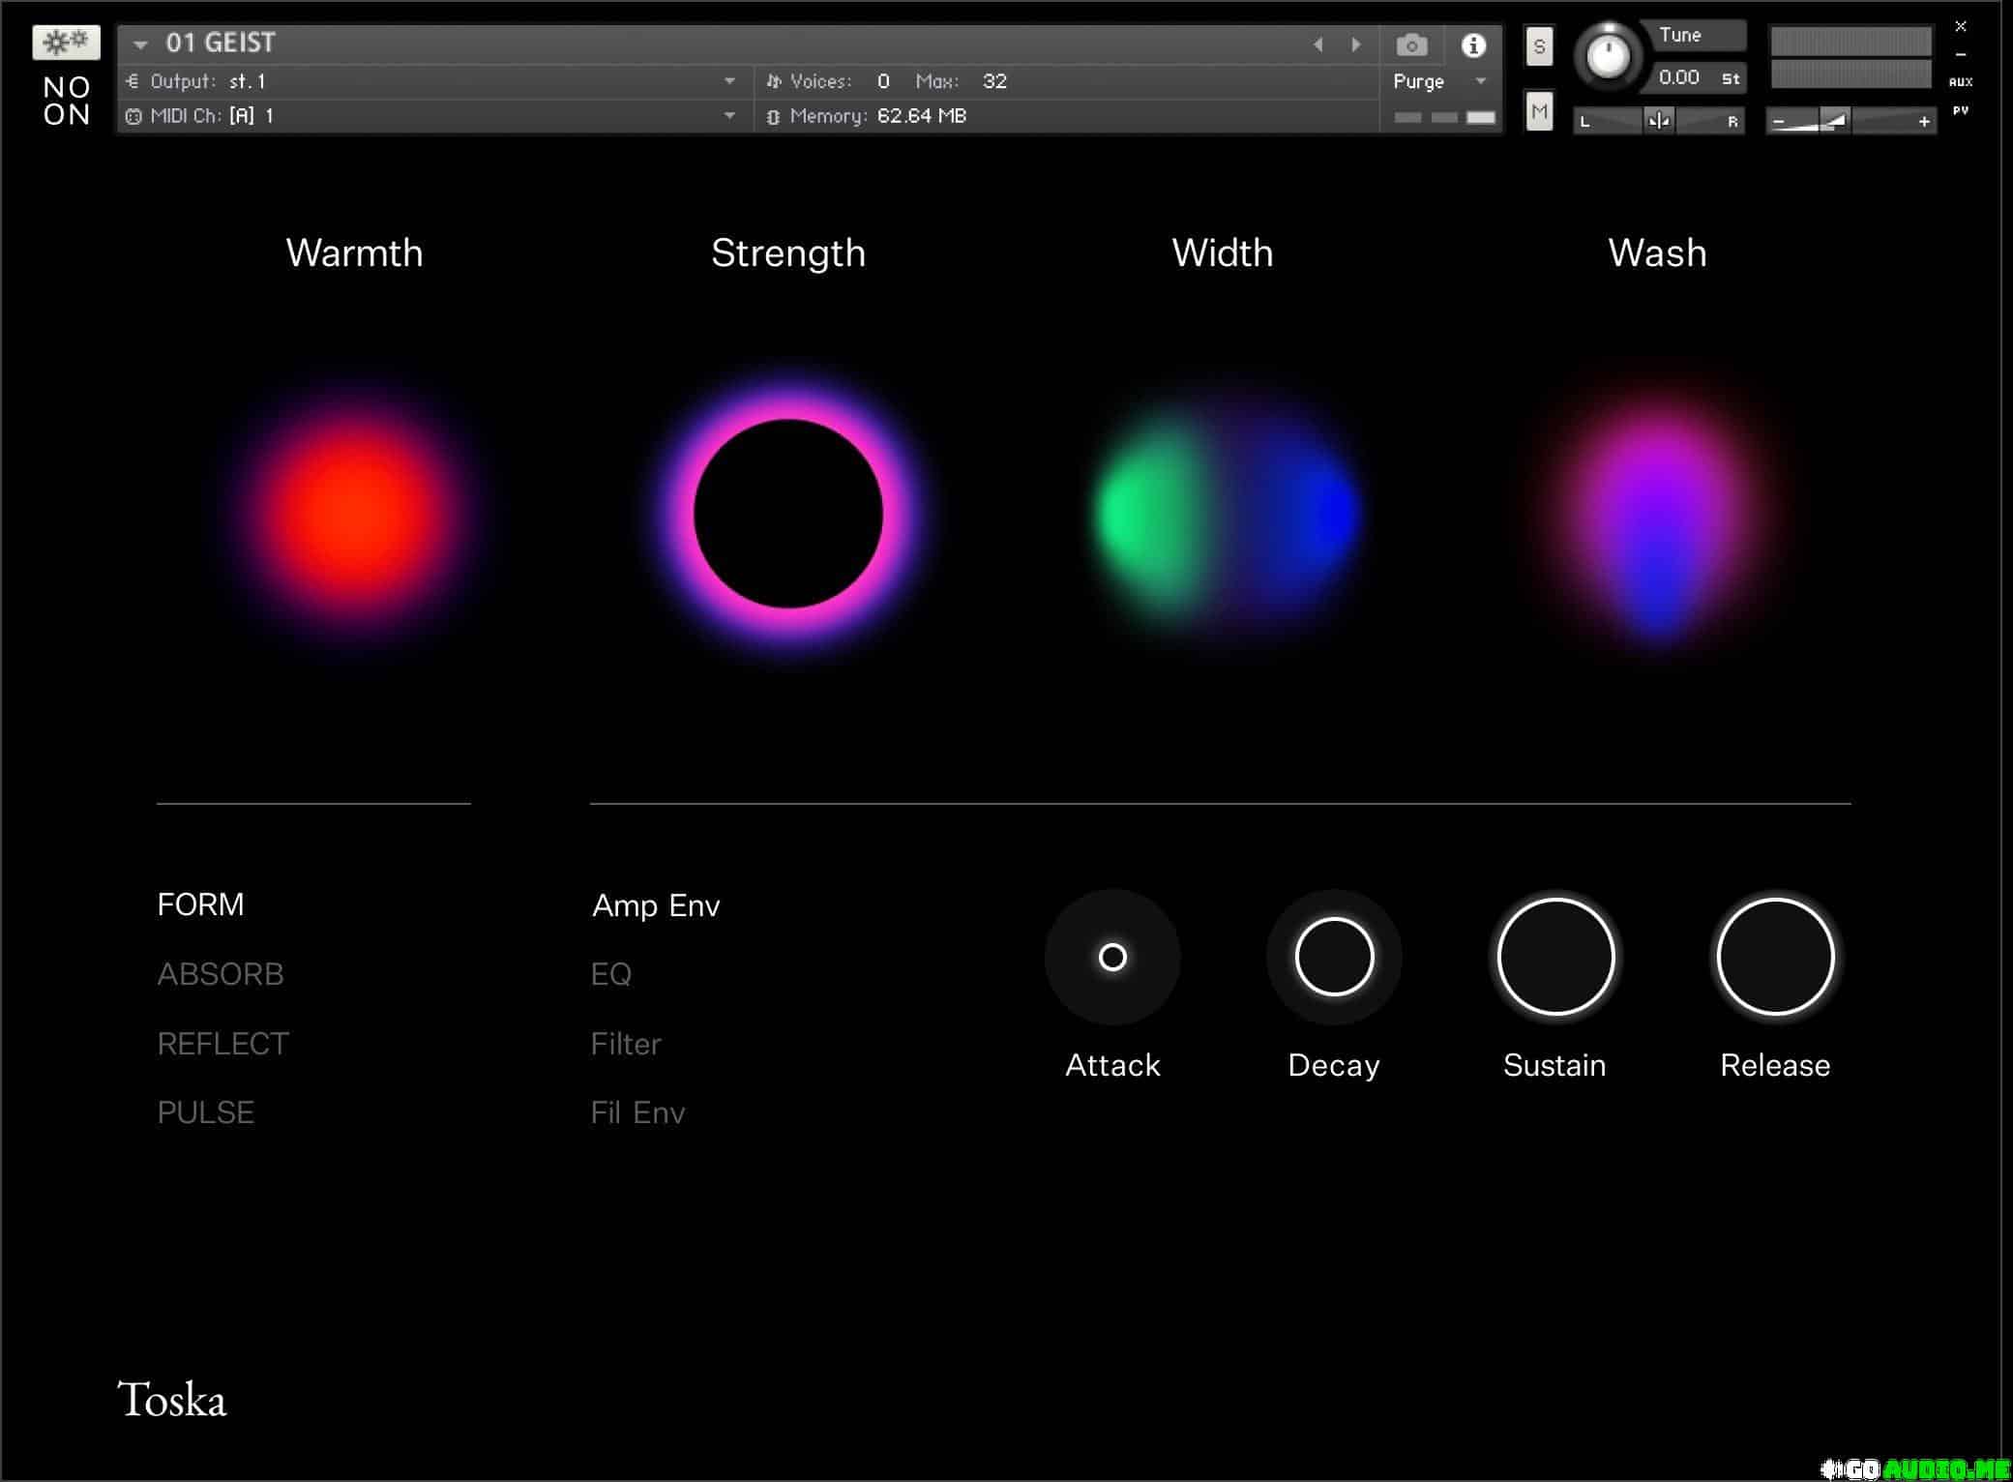The image size is (2013, 1482).
Task: Click the Voices icon
Action: (773, 81)
